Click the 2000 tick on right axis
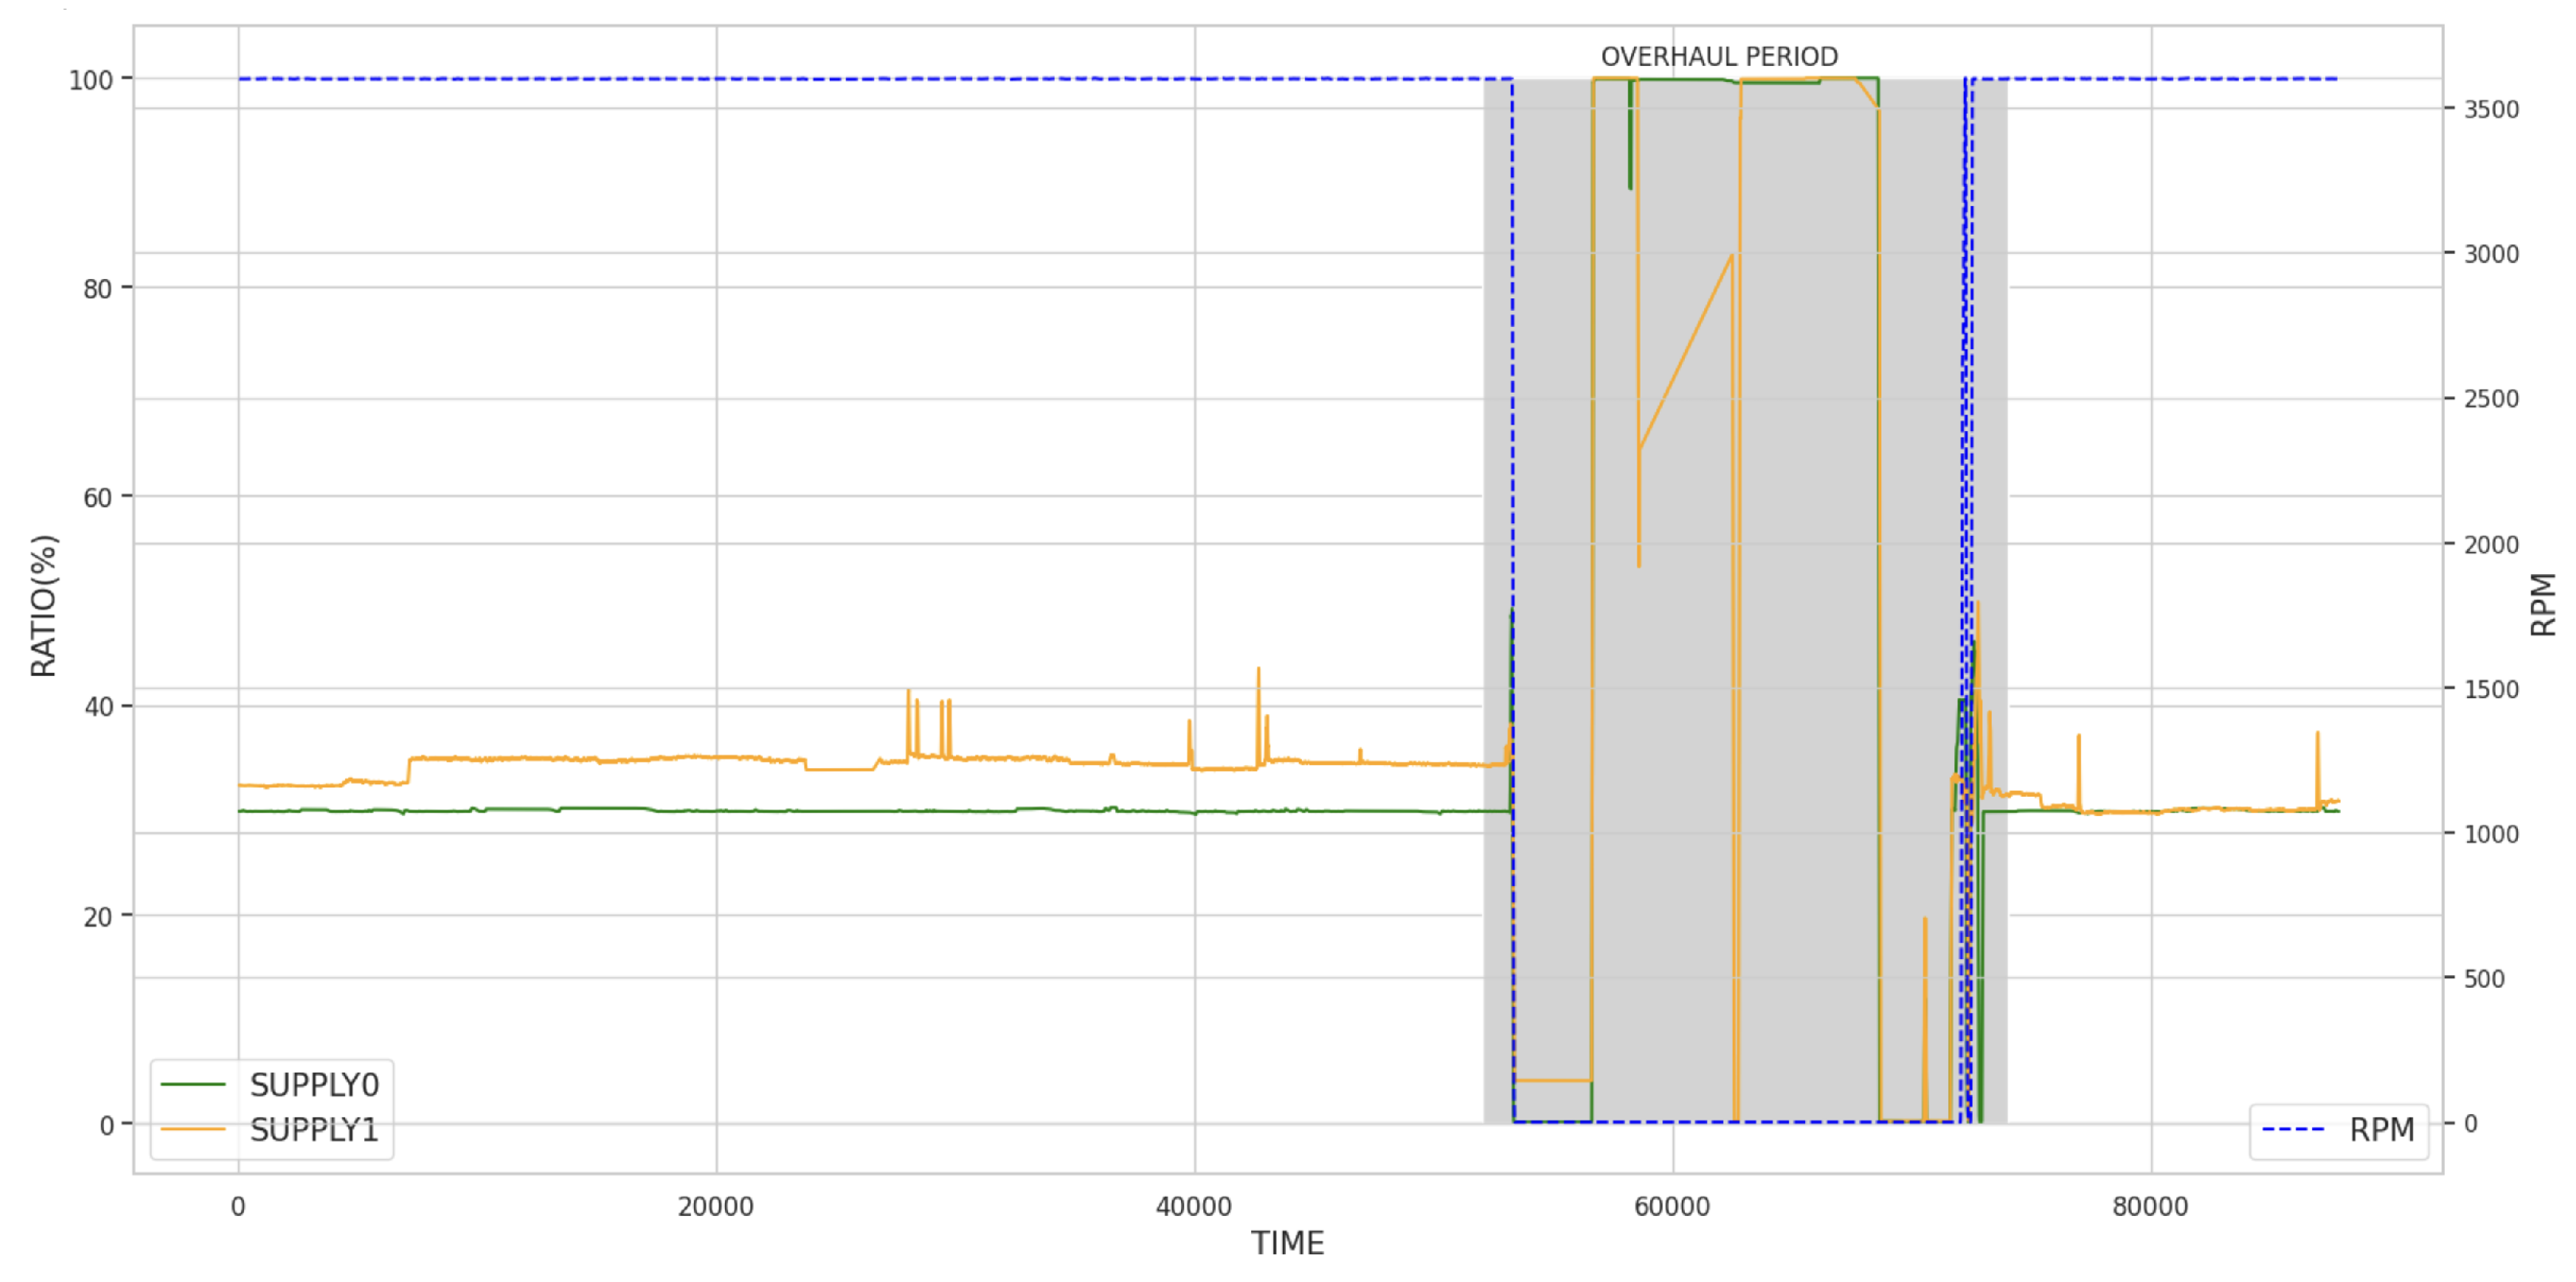Viewport: 2576px width, 1282px height. point(2491,546)
